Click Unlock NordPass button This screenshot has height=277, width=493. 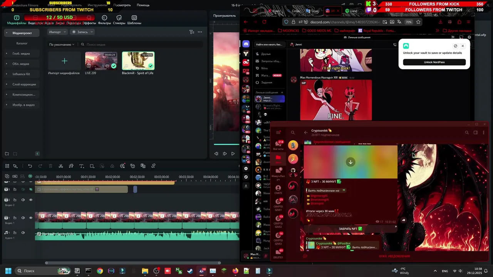point(434,62)
